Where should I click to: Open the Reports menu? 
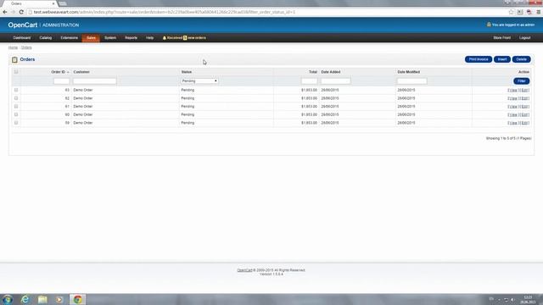[x=131, y=37]
